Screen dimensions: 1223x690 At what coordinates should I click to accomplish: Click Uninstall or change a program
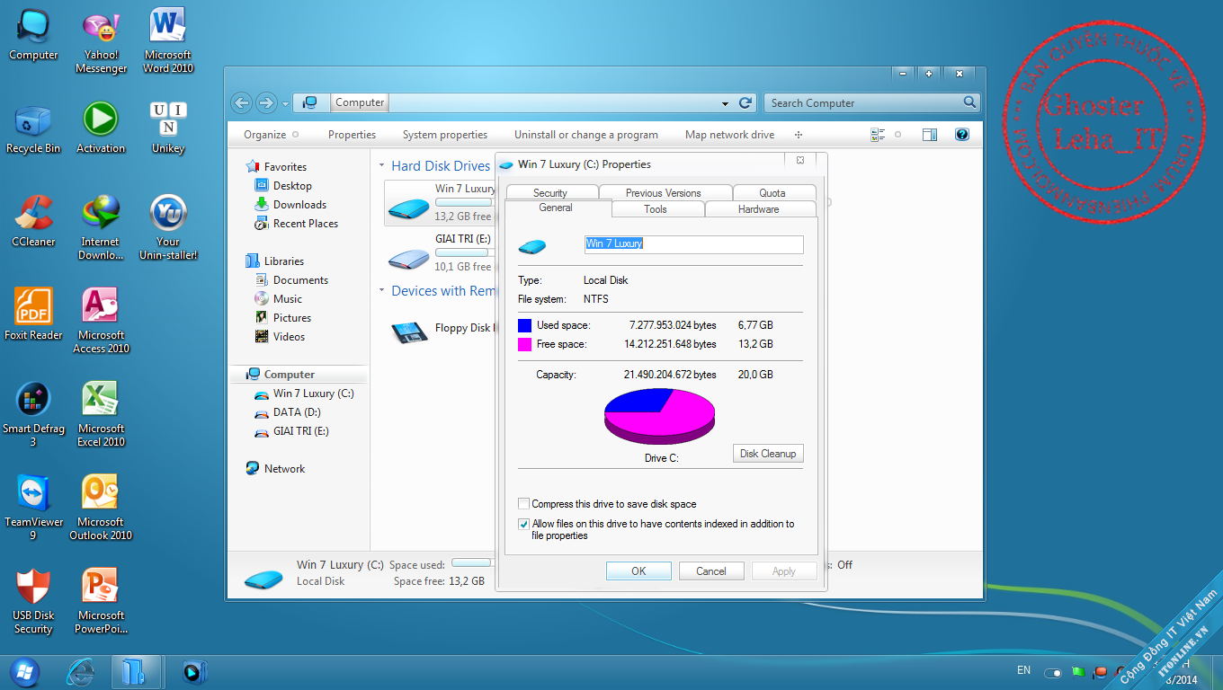point(586,135)
